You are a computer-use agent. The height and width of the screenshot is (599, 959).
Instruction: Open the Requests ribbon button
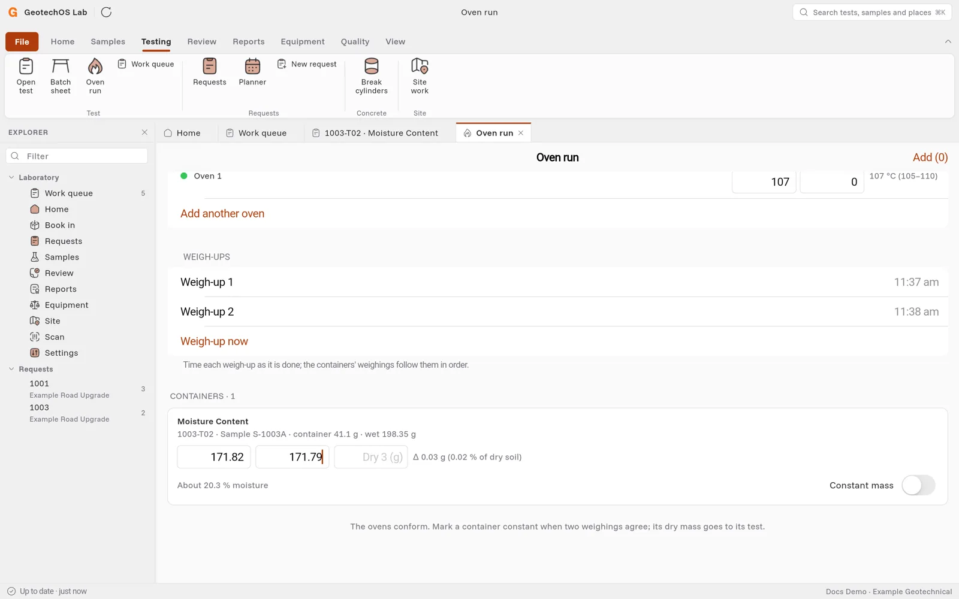point(210,72)
